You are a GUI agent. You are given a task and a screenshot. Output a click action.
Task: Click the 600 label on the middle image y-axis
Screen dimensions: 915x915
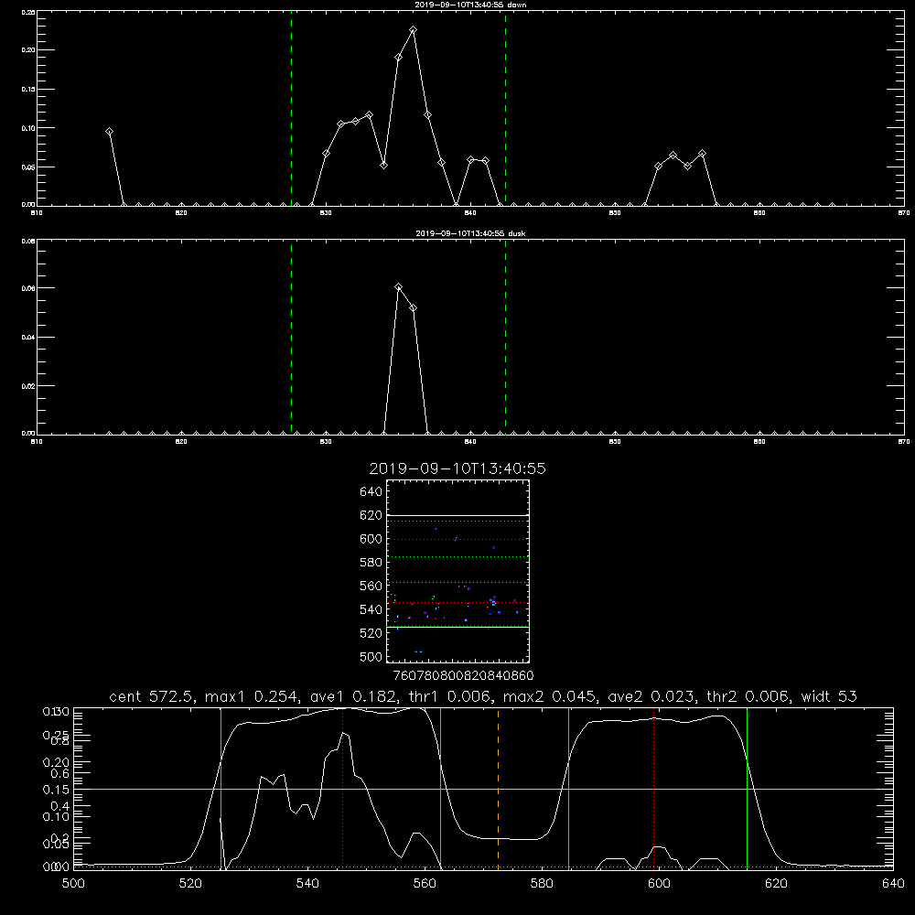371,539
